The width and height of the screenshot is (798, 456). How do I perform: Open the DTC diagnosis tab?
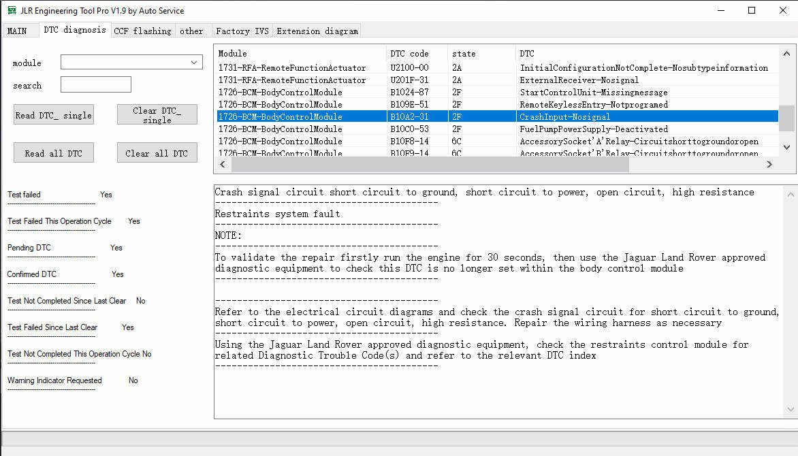point(75,29)
